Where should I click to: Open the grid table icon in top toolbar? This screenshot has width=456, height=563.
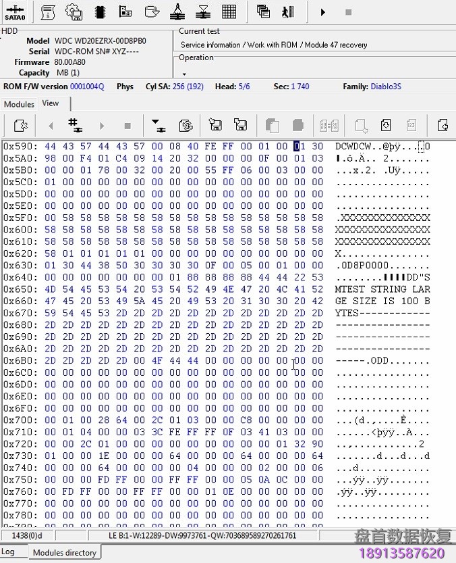pyautogui.click(x=229, y=11)
